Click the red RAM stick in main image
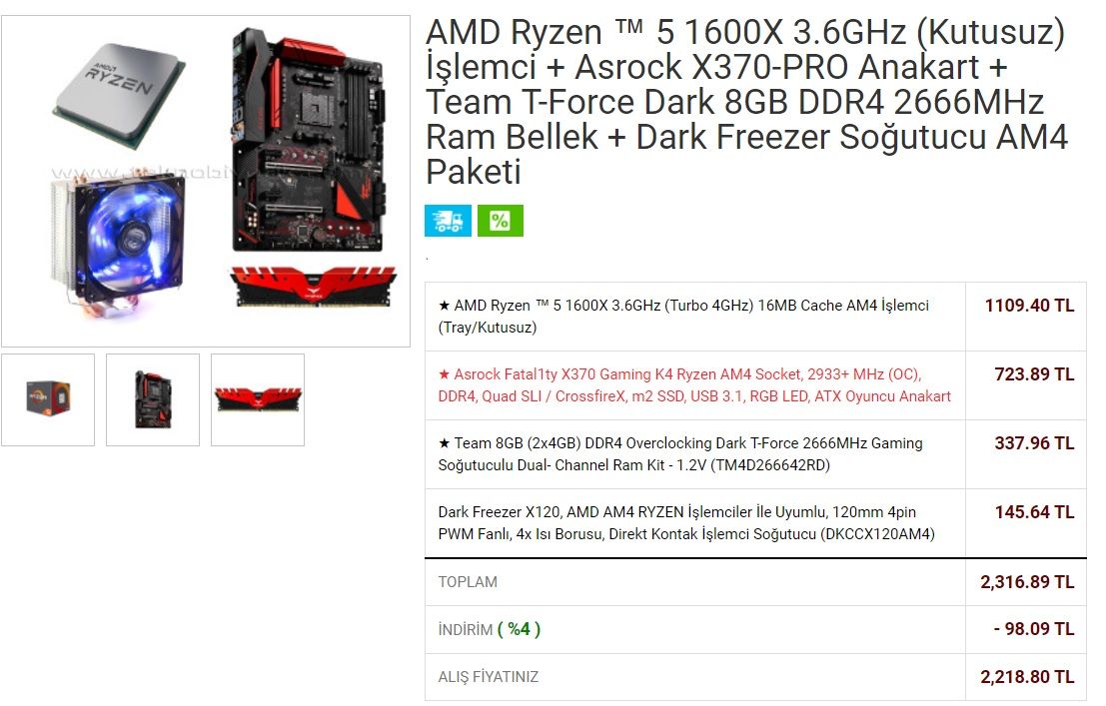The width and height of the screenshot is (1106, 706). (x=313, y=287)
